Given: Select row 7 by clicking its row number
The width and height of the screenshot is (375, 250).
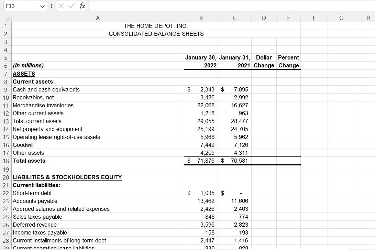Looking at the screenshot, I should tap(5, 74).
